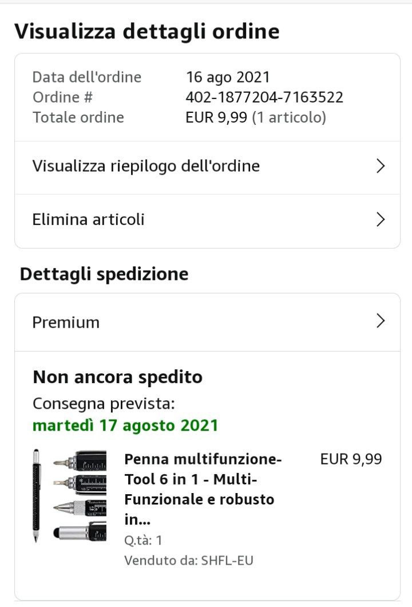Open the Penna multifunzione product title
This screenshot has height=607, width=412.
click(x=203, y=489)
